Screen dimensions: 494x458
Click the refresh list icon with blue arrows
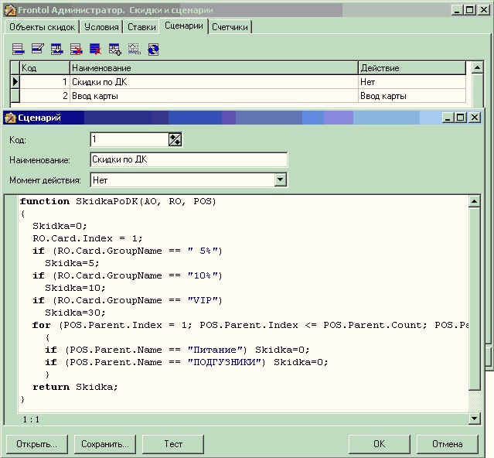coord(153,50)
